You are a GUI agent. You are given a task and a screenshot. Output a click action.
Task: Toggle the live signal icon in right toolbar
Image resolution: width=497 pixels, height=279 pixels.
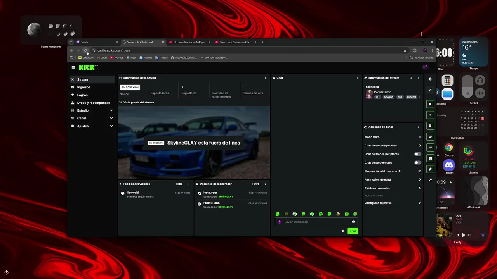tap(430, 148)
